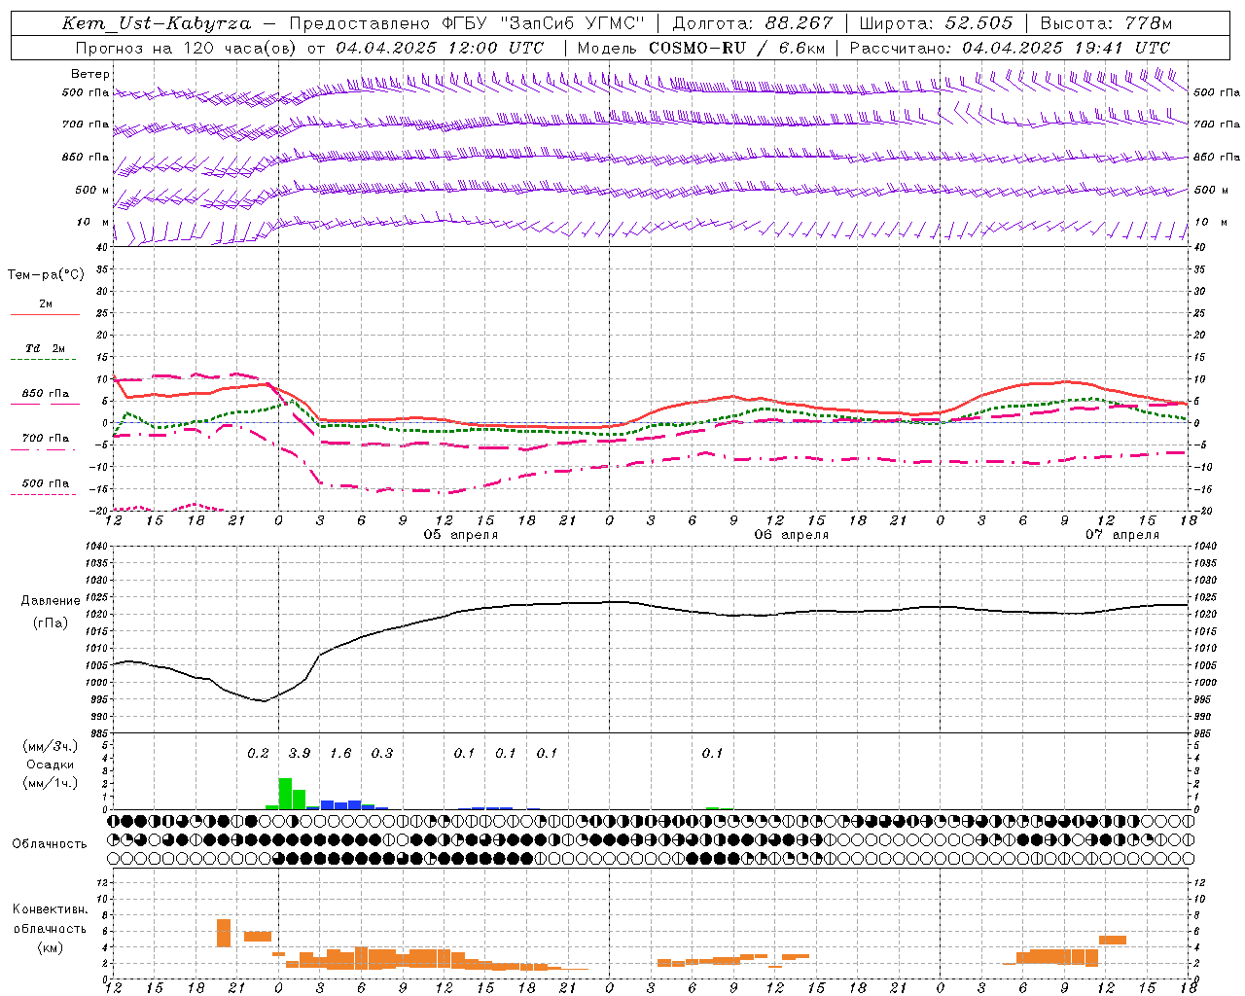Viewport: 1245px width, 996px height.
Task: Click the Облачность cloud cover label
Action: (50, 843)
